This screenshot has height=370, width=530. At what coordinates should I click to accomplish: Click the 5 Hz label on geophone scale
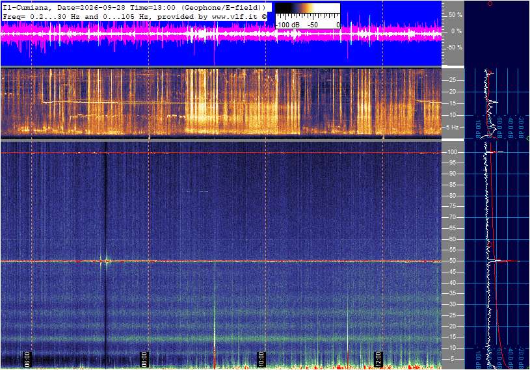click(453, 127)
